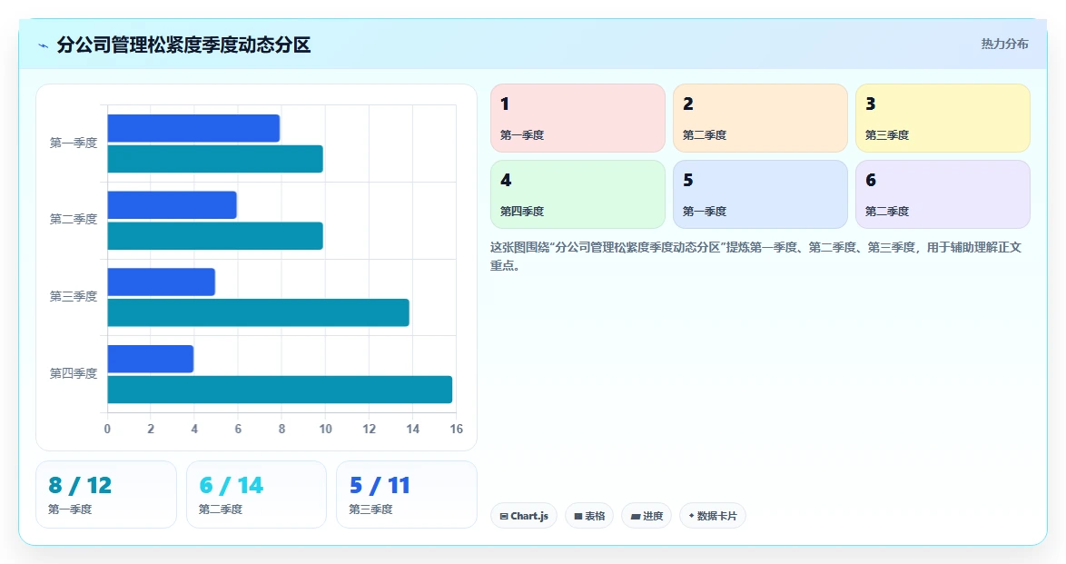The width and height of the screenshot is (1066, 564).
Task: Click x-axis tick value 12
Action: pyautogui.click(x=370, y=430)
